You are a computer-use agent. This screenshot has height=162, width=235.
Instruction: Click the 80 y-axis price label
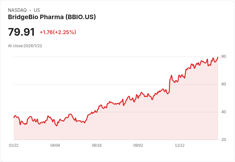click(x=224, y=56)
